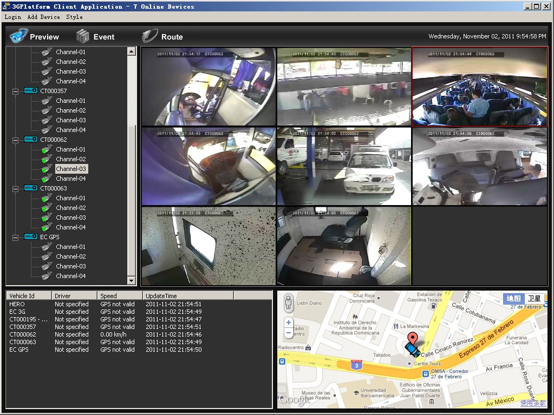Switch map to satellite view (卫星)

534,299
